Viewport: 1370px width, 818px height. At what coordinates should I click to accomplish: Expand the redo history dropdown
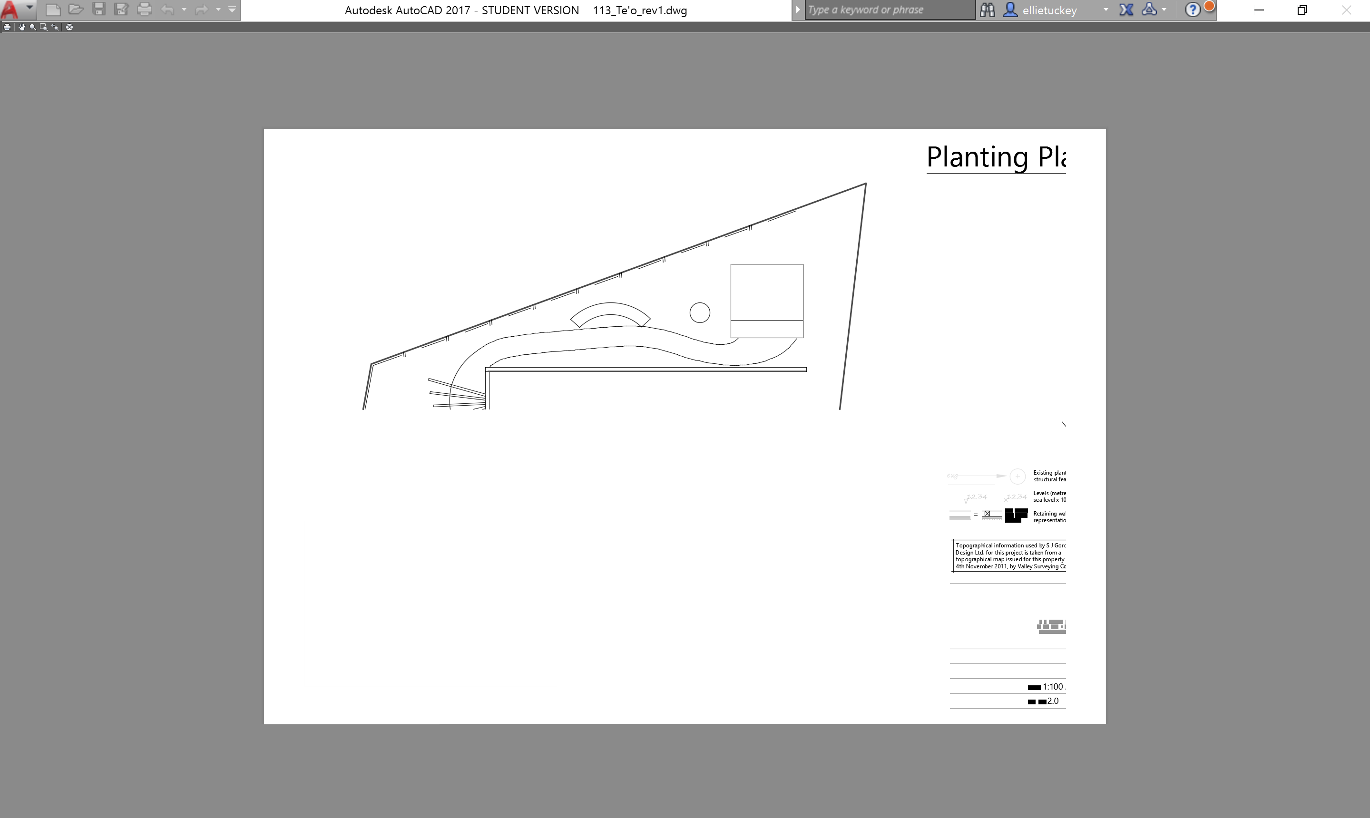218,10
